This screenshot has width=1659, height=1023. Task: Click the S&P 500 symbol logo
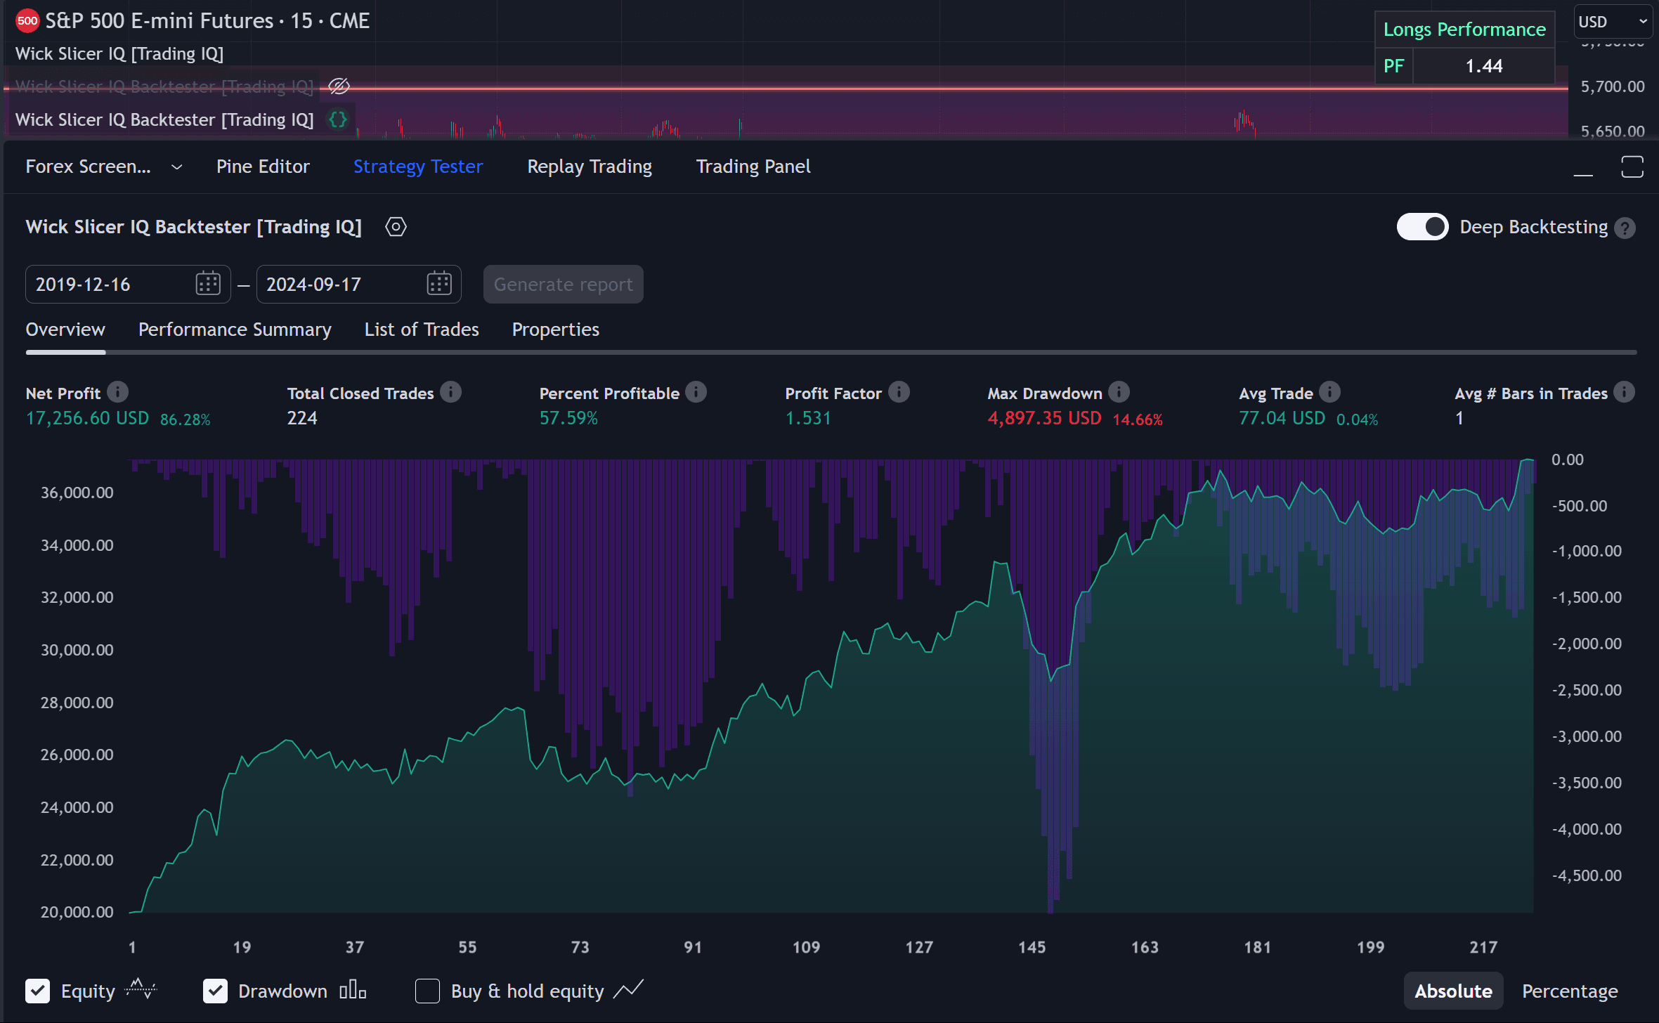27,21
